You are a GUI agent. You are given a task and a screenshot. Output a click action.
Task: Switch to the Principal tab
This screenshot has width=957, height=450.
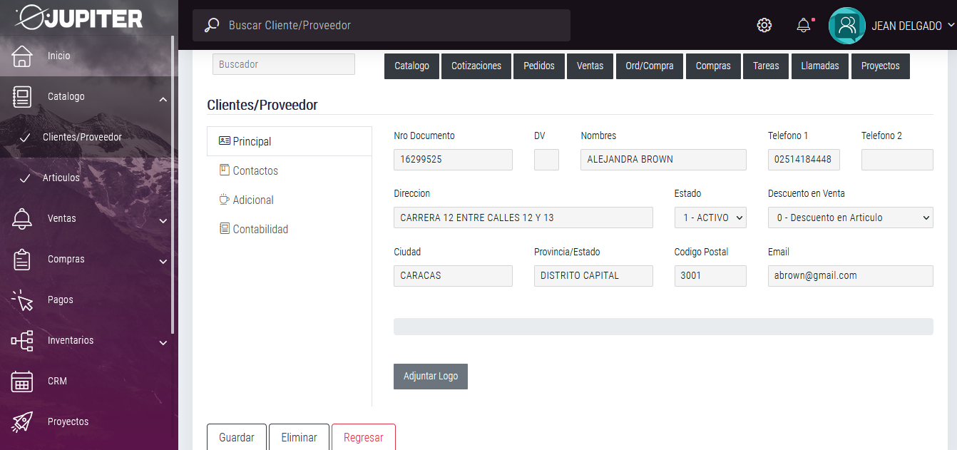pos(289,141)
